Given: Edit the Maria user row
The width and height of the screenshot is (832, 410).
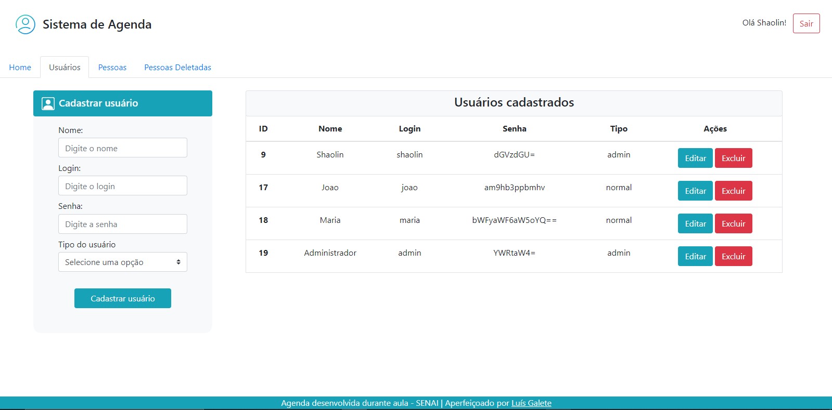Looking at the screenshot, I should (695, 223).
